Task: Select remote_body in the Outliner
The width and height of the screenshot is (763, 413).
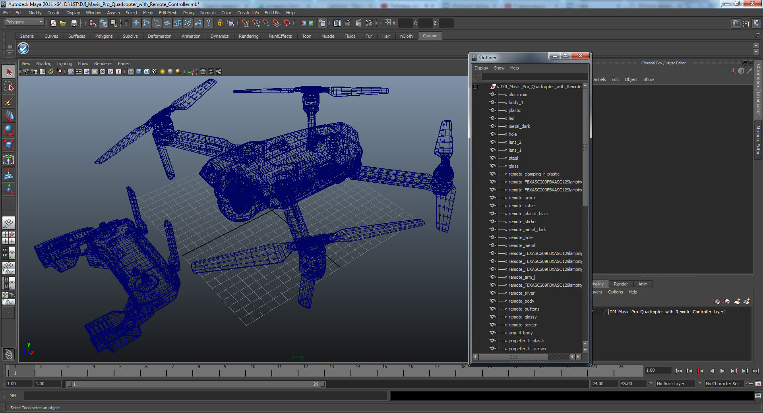Action: click(521, 301)
